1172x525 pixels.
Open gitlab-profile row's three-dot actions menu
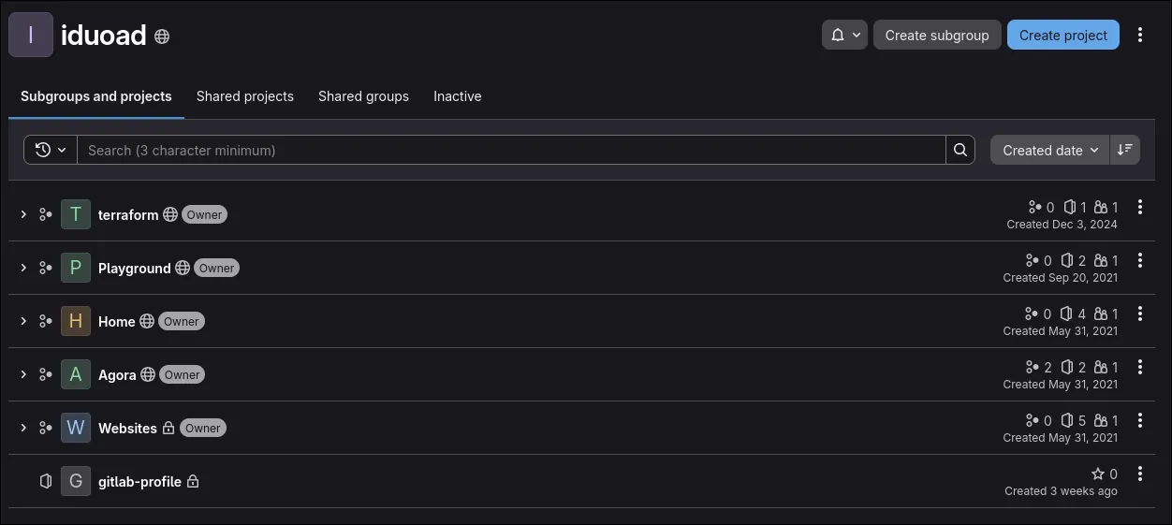(1140, 474)
